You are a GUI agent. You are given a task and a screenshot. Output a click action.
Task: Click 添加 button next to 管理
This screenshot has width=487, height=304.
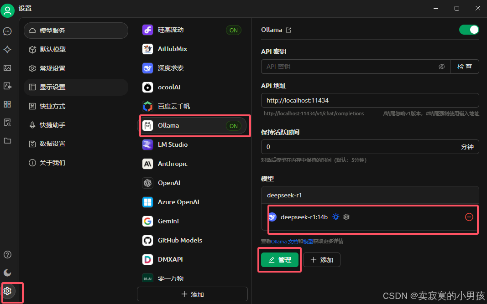pyautogui.click(x=322, y=260)
